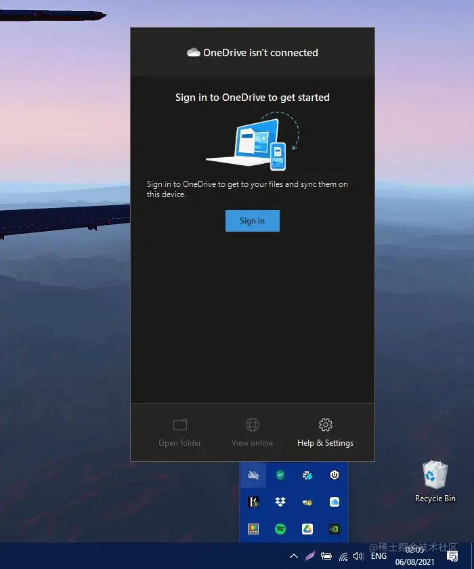Open the Wi-Fi network icon
Image resolution: width=474 pixels, height=569 pixels.
[x=343, y=556]
